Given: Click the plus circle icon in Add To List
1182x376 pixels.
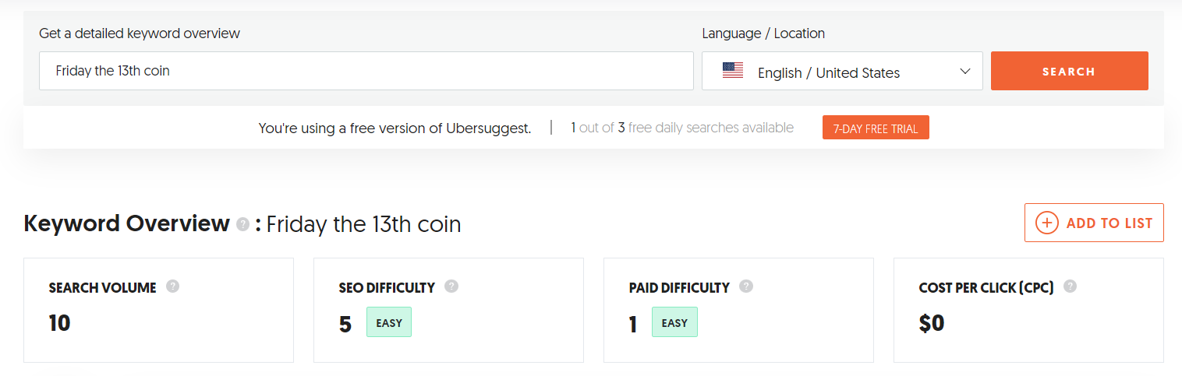Looking at the screenshot, I should tap(1046, 223).
